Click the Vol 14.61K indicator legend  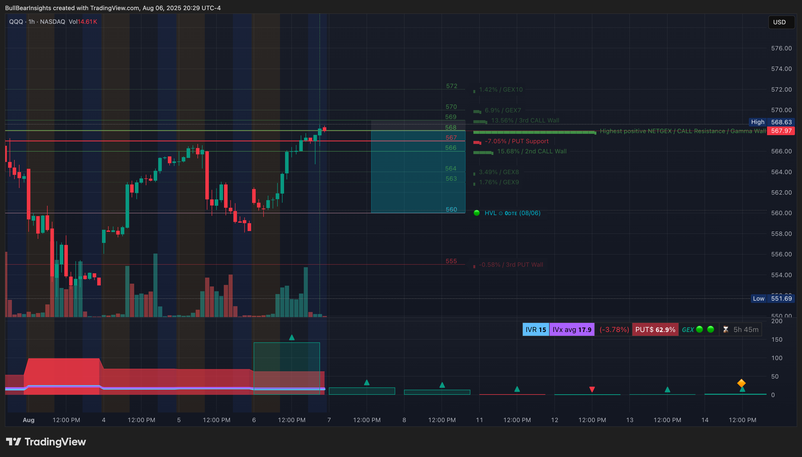(x=83, y=22)
